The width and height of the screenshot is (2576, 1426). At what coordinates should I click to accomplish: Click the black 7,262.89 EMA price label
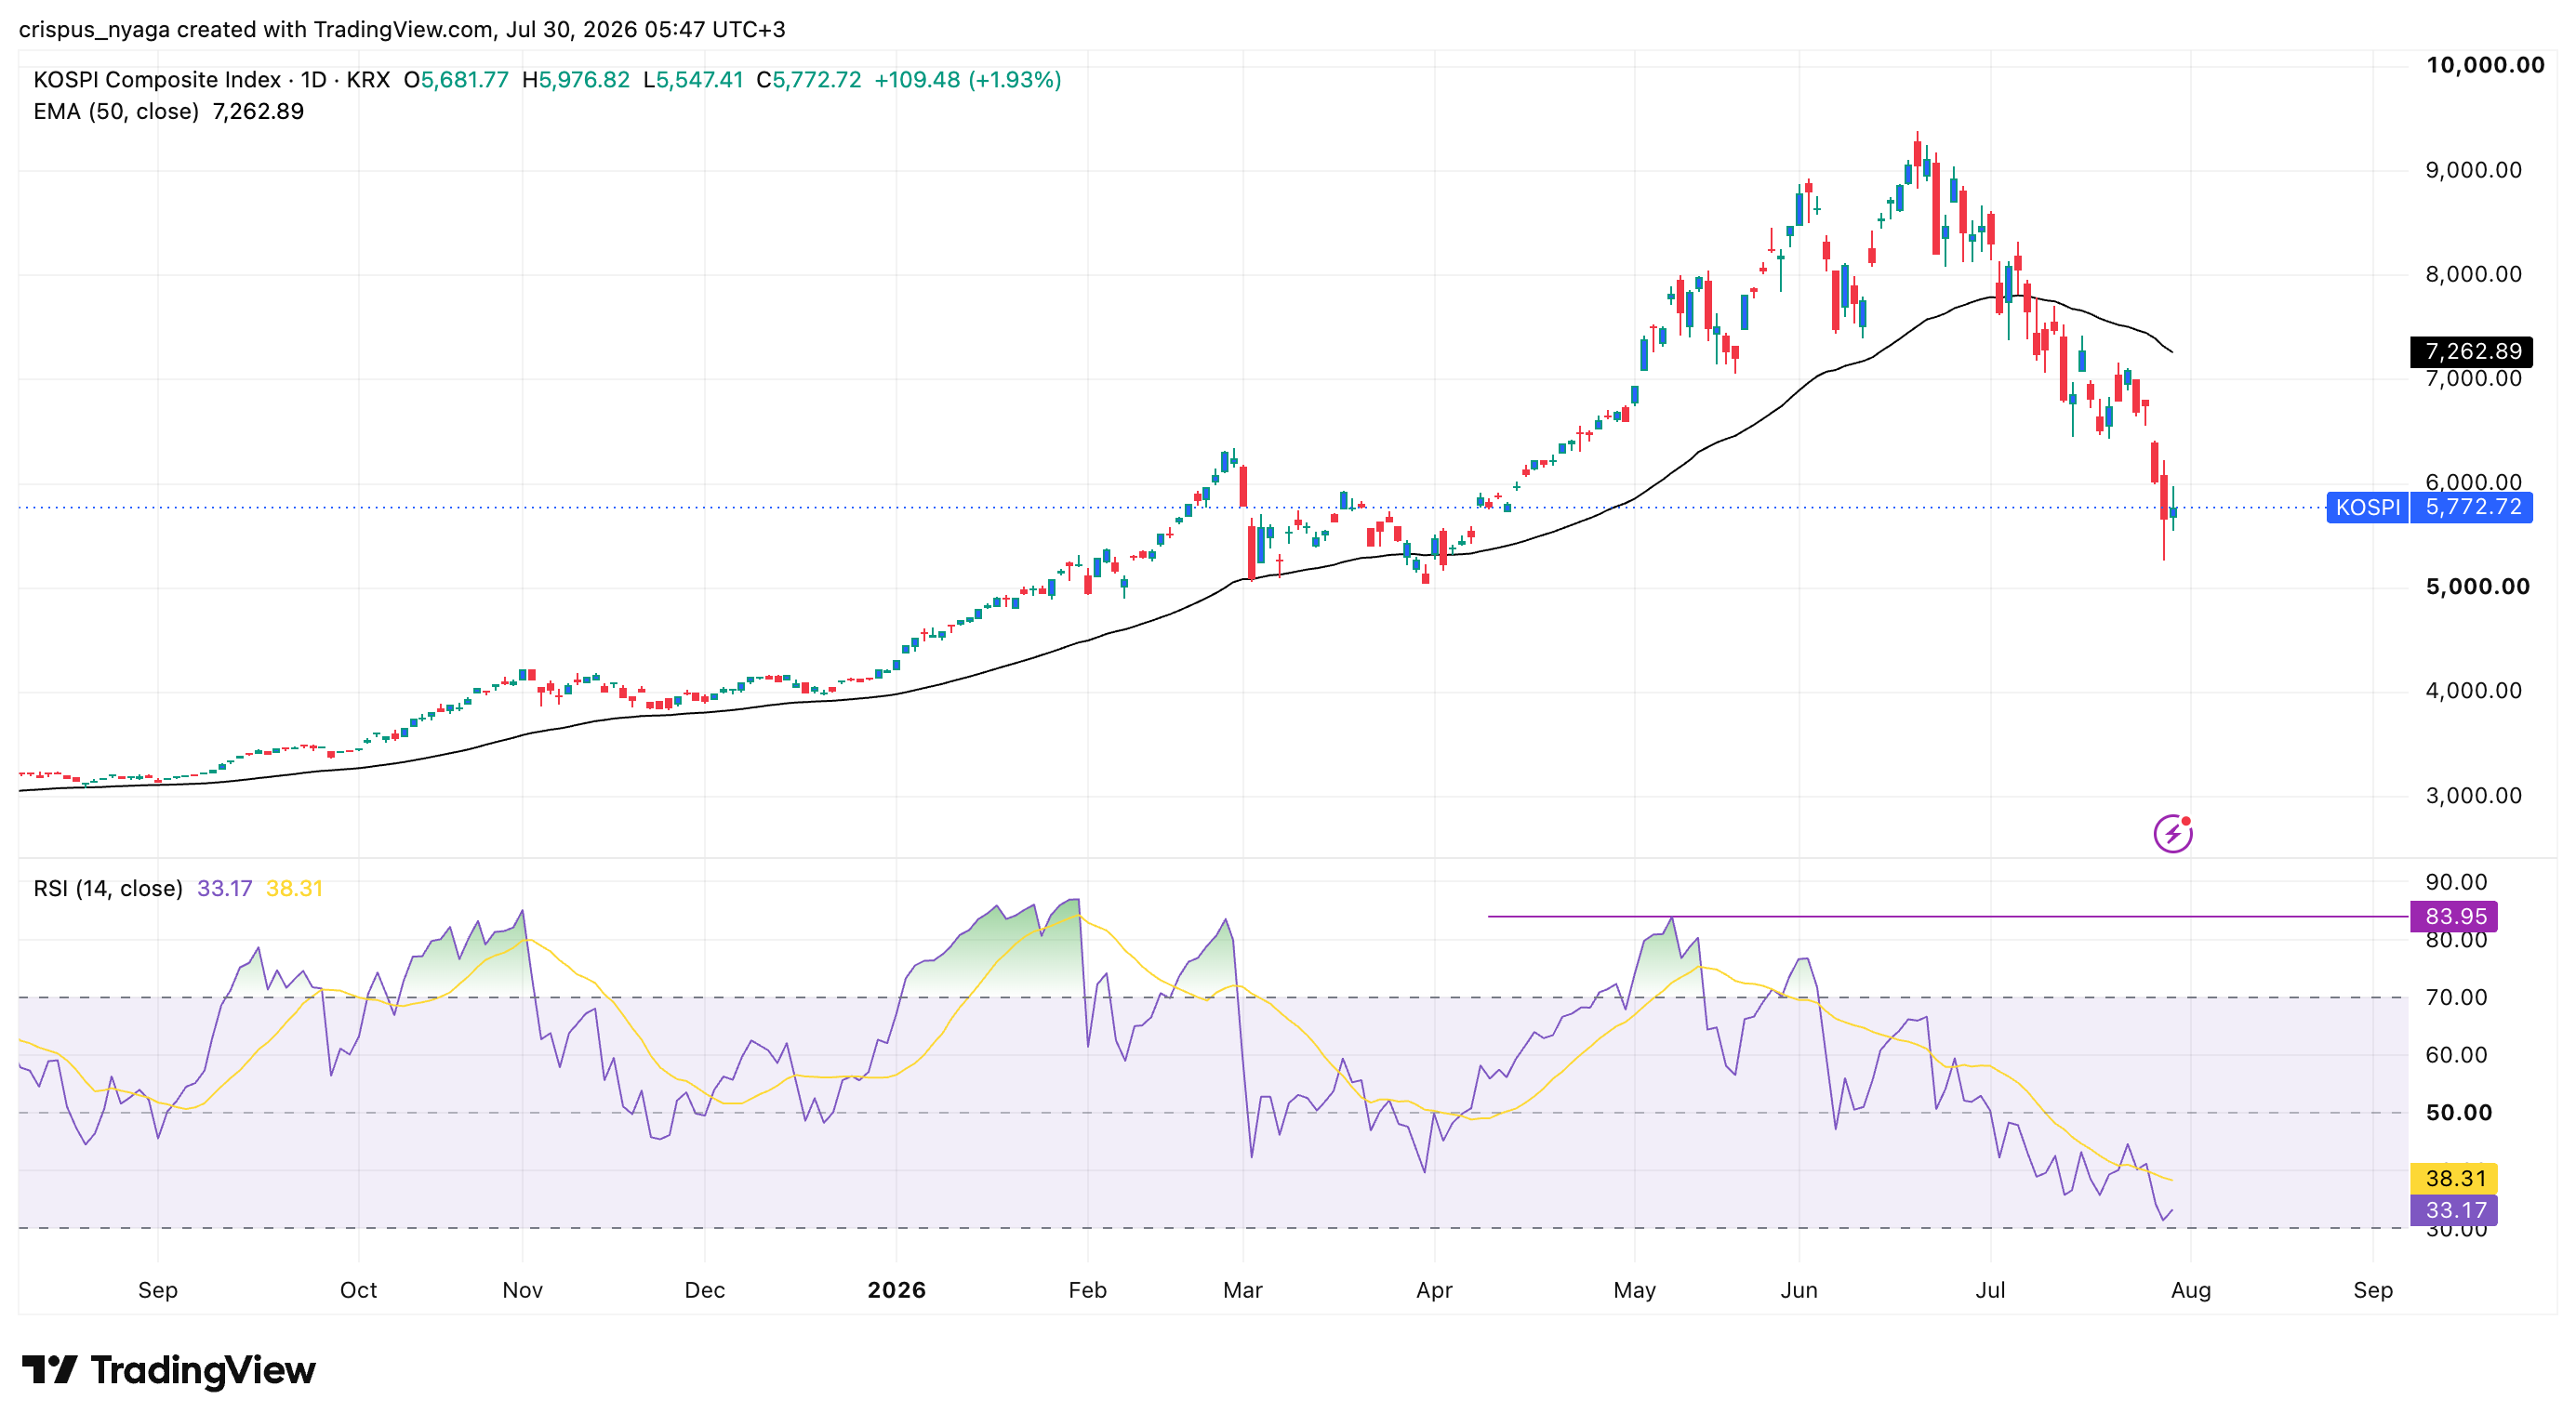[x=2472, y=351]
